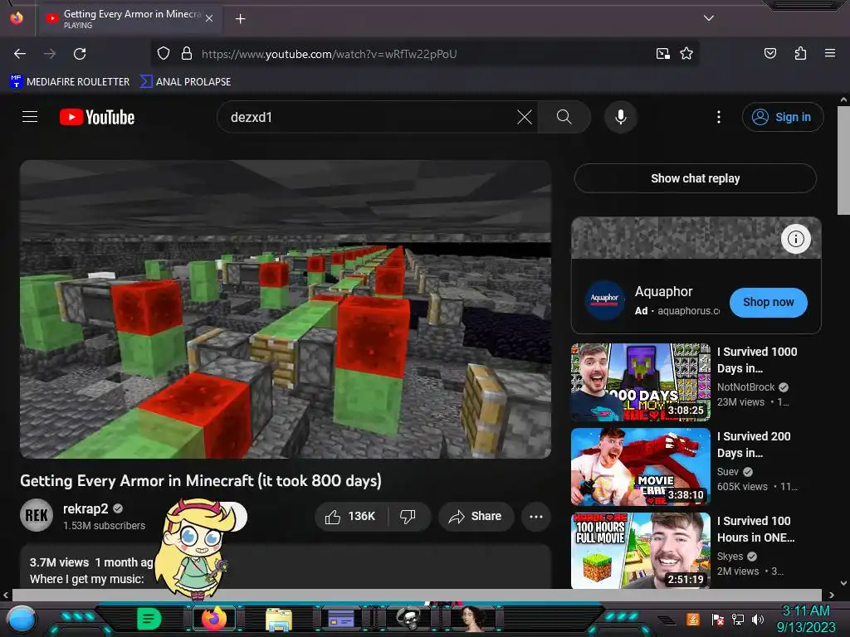This screenshot has height=637, width=850.
Task: Open I Survived 100 Hours thumbnail
Action: tap(641, 551)
